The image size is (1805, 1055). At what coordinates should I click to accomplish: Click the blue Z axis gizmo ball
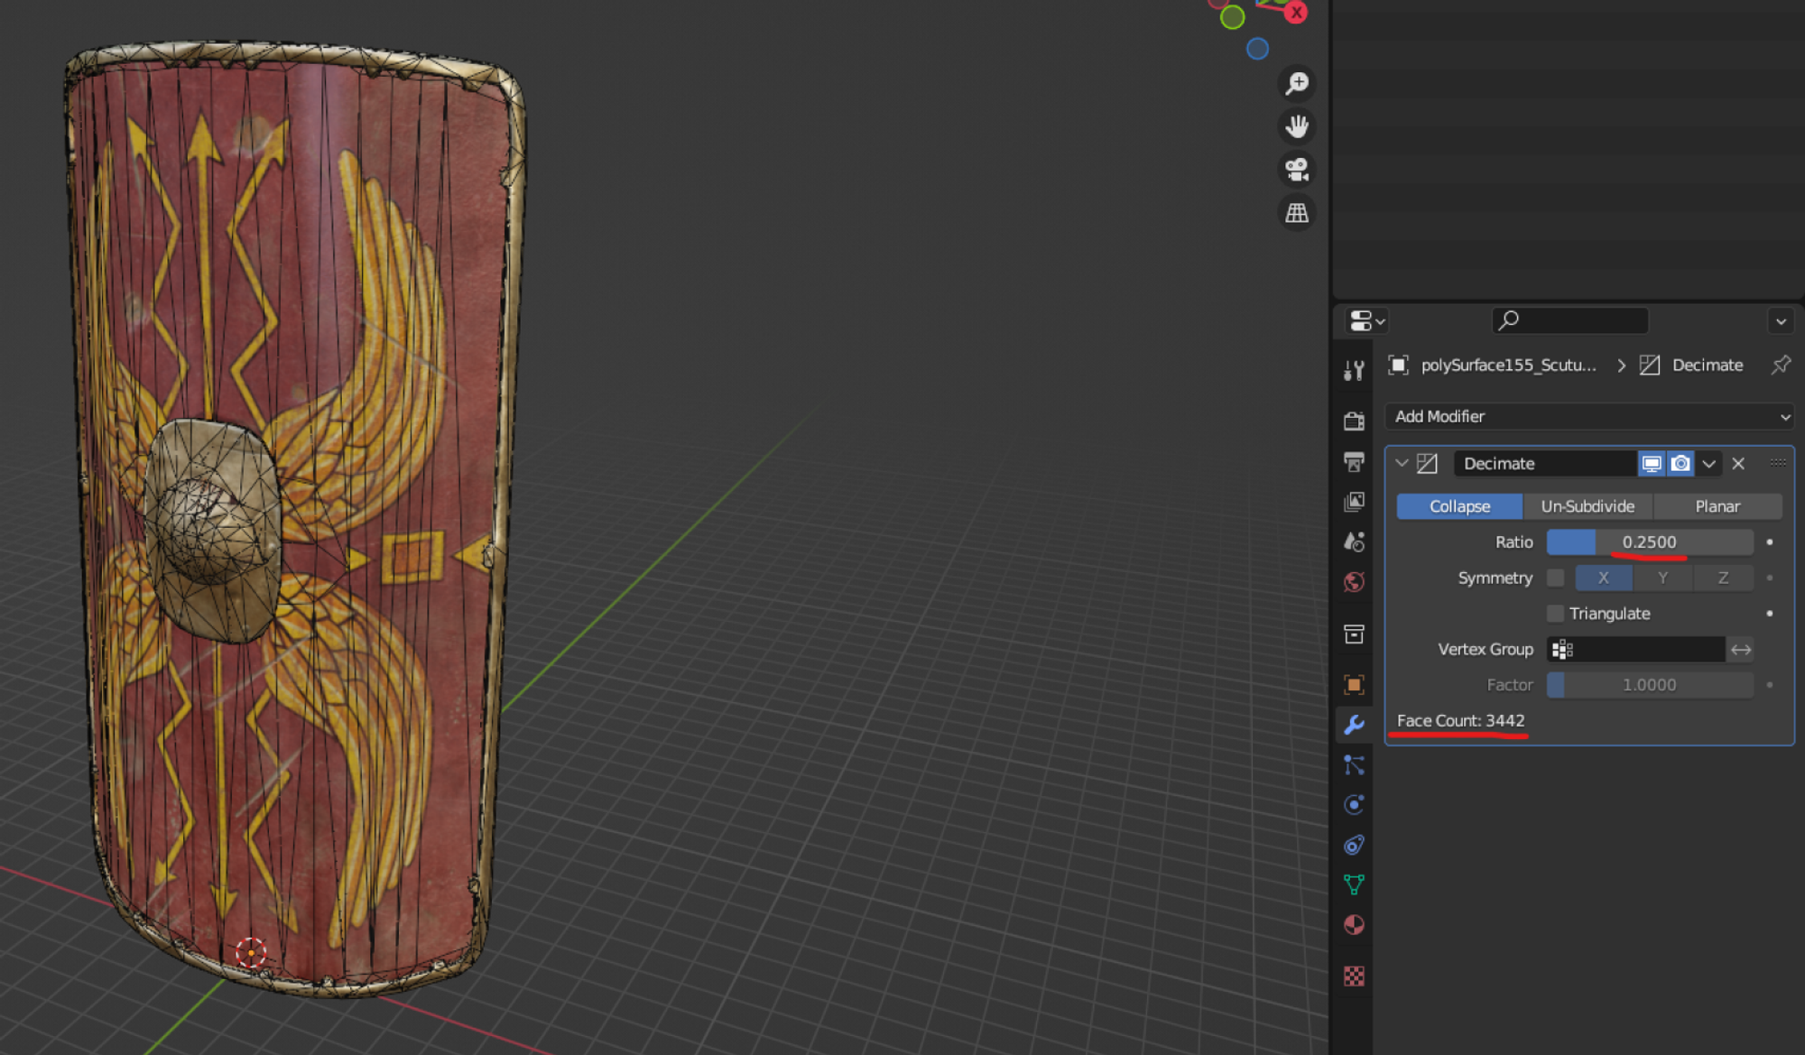click(1257, 49)
